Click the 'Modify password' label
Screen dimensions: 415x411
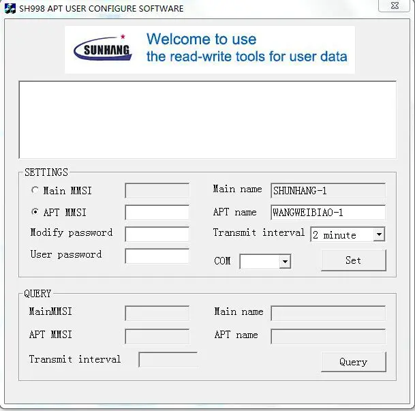[x=71, y=232]
